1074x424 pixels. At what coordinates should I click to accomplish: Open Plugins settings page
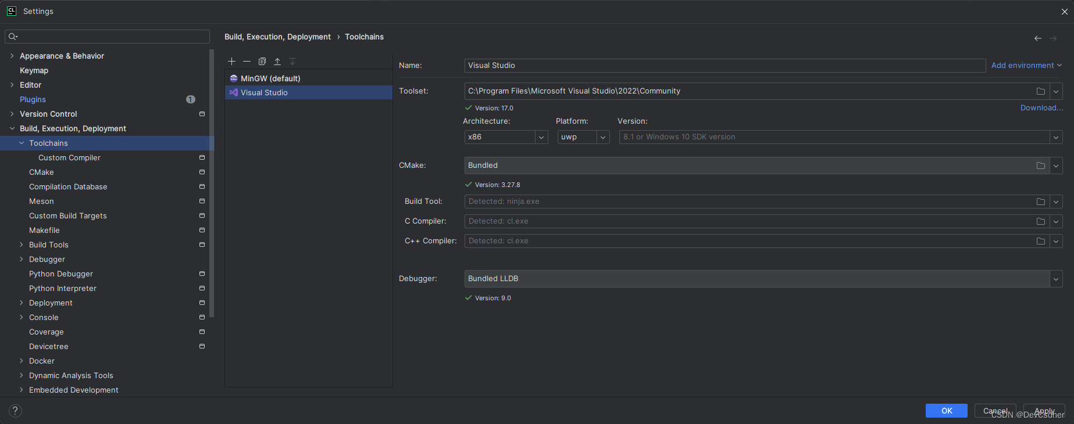coord(33,99)
